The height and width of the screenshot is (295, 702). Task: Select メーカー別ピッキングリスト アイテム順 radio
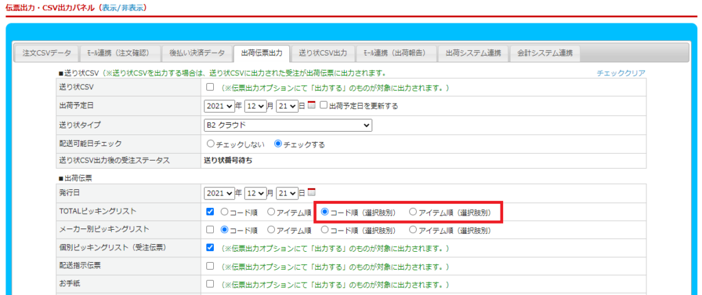coord(271,230)
